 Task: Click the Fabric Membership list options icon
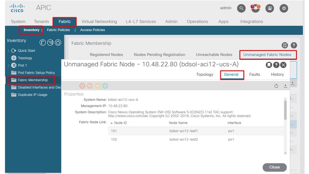click(285, 45)
